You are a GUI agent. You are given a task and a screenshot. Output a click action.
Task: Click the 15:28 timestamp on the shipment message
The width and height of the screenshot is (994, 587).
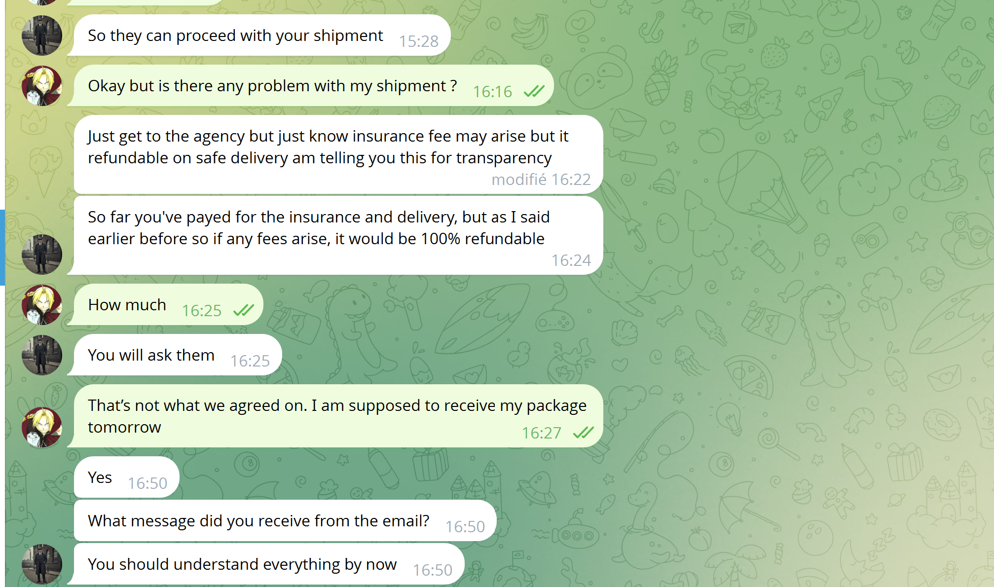(418, 41)
